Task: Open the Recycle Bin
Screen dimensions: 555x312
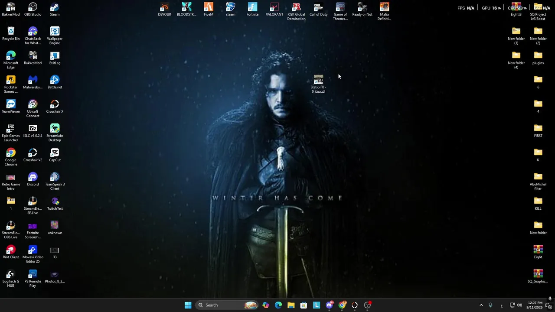Action: point(11,34)
